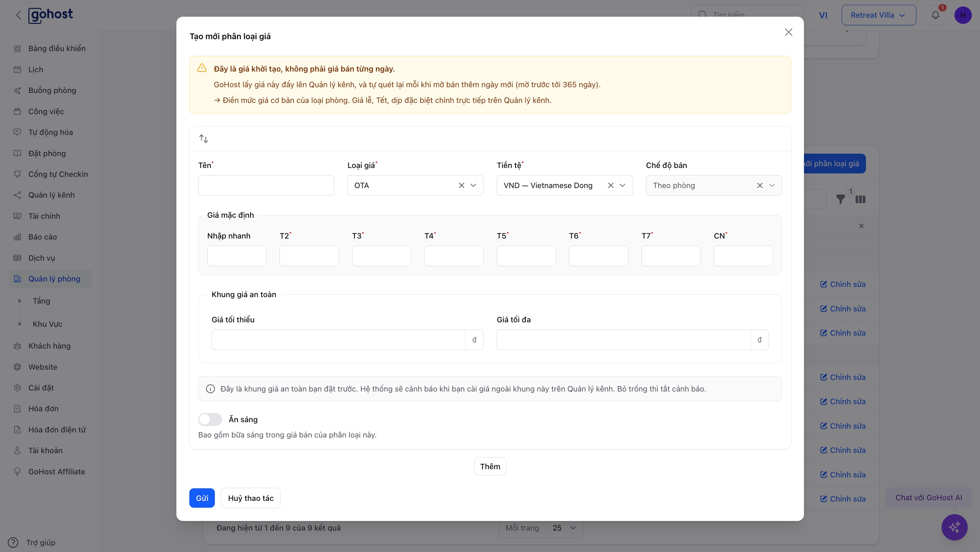
Task: Click the Nhập nhanh quick-entry field
Action: pyautogui.click(x=237, y=256)
